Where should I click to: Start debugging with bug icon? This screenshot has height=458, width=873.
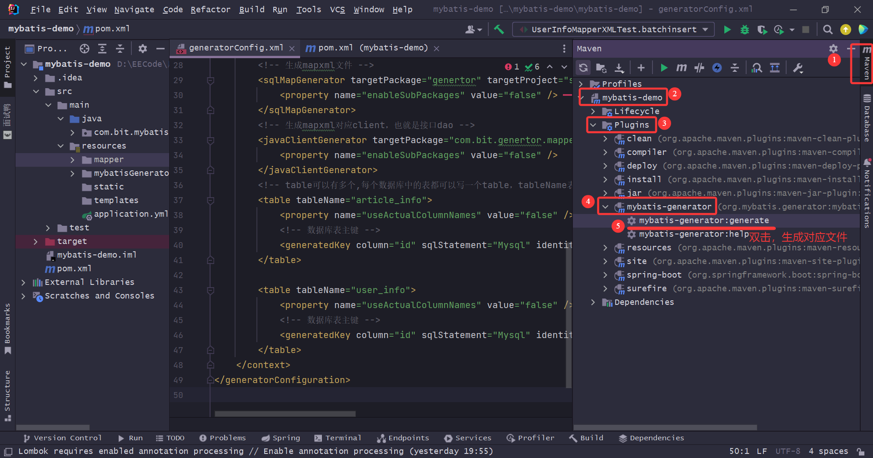click(x=745, y=30)
